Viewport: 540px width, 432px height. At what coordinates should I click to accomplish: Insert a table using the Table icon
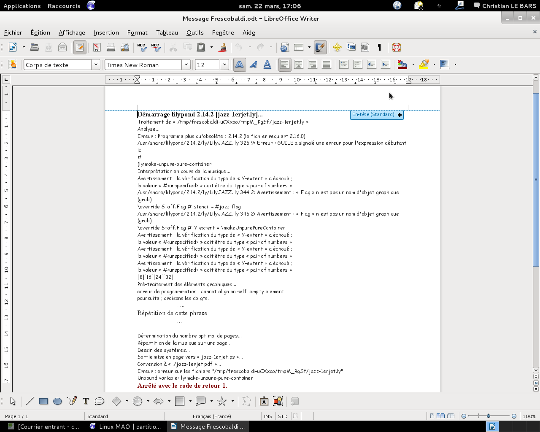click(x=299, y=47)
